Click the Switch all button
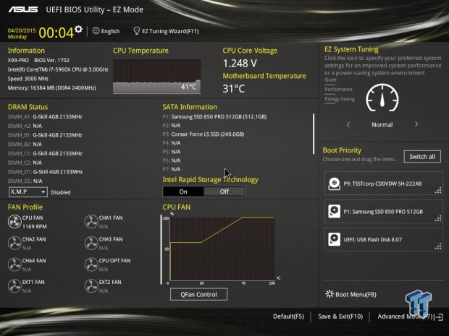 coord(422,157)
